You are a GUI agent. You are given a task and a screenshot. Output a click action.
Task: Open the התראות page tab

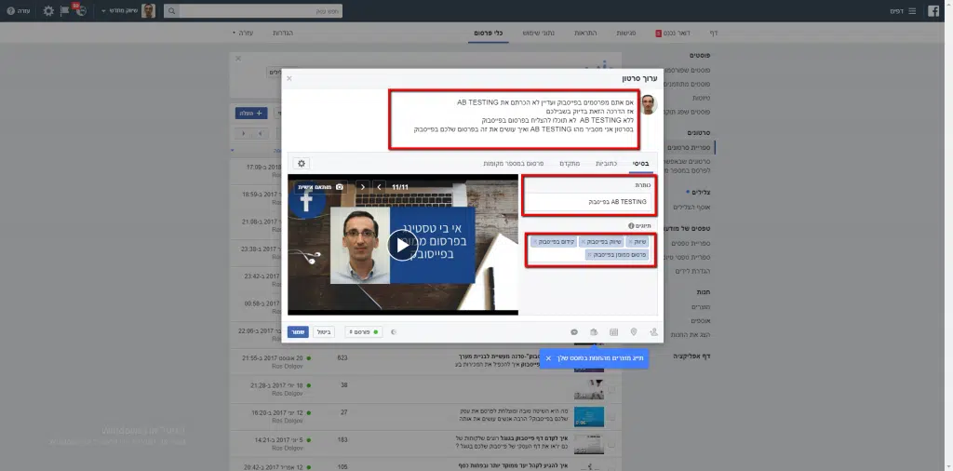pos(586,33)
